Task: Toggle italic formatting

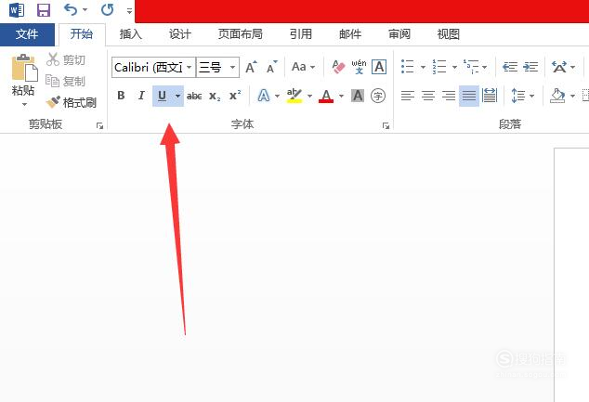Action: point(141,96)
